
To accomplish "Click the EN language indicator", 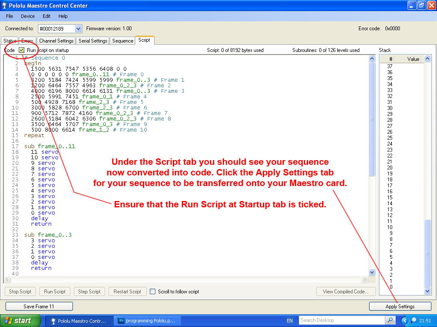I will [290, 321].
